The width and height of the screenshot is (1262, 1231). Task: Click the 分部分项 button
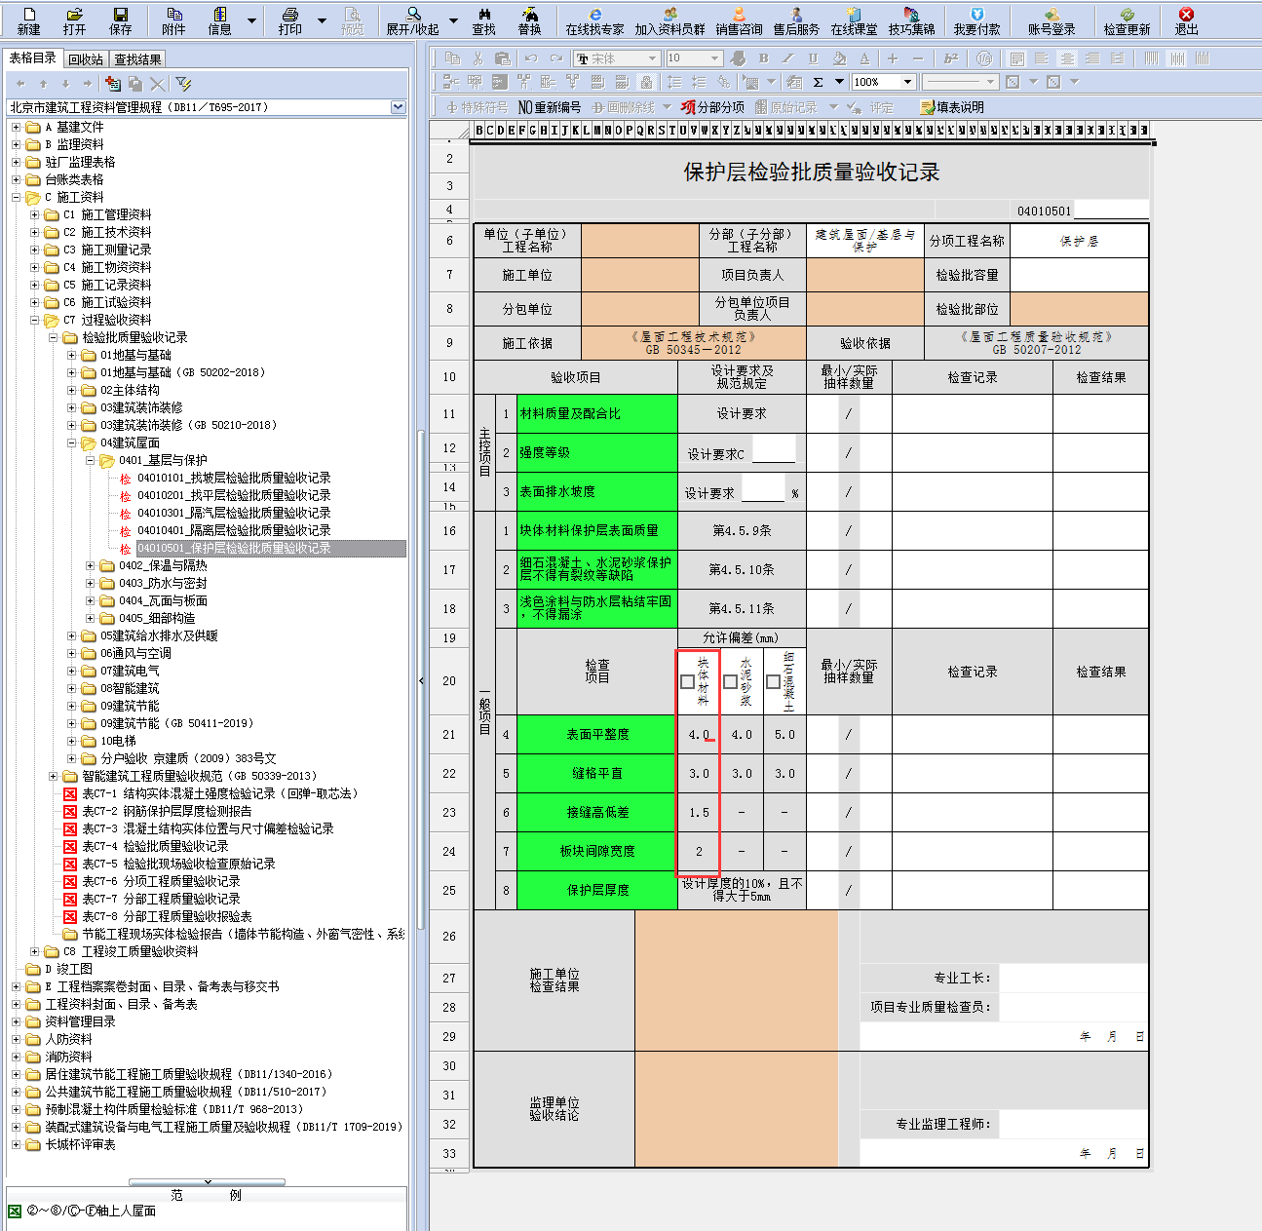pyautogui.click(x=712, y=107)
